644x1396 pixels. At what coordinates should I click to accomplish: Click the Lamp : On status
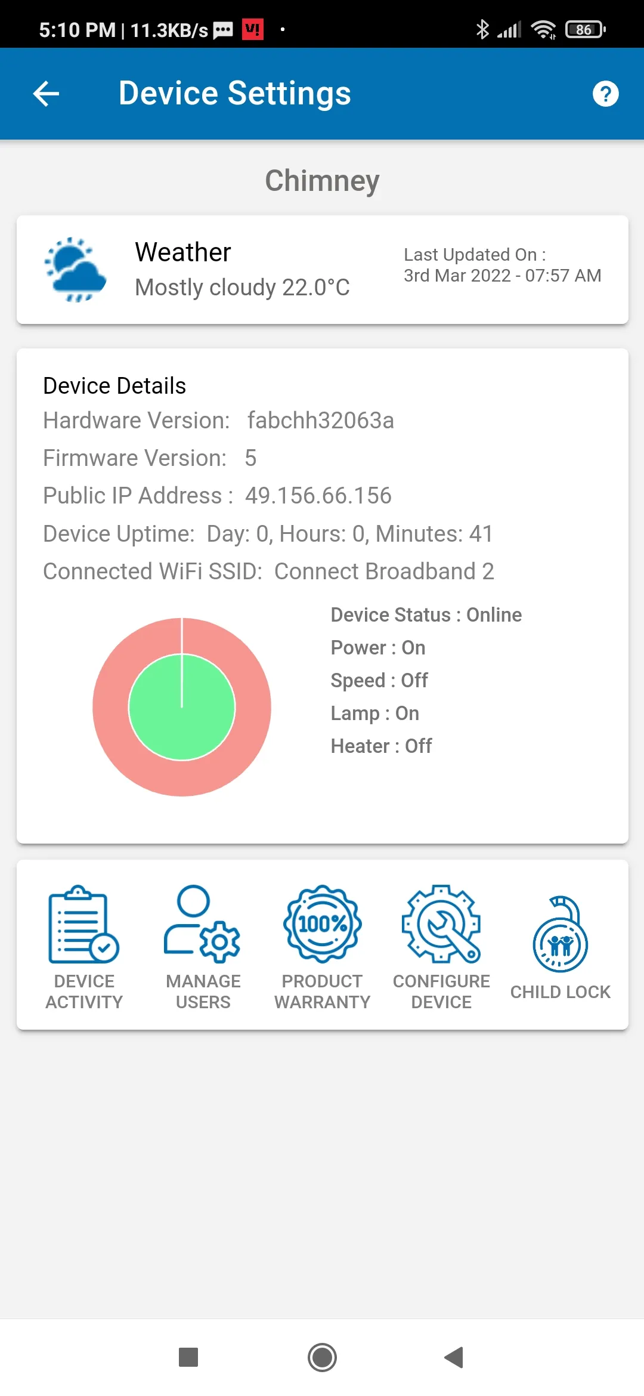pyautogui.click(x=375, y=714)
